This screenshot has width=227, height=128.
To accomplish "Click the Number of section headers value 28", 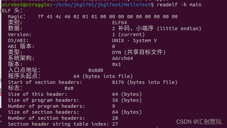I will coord(115,118).
